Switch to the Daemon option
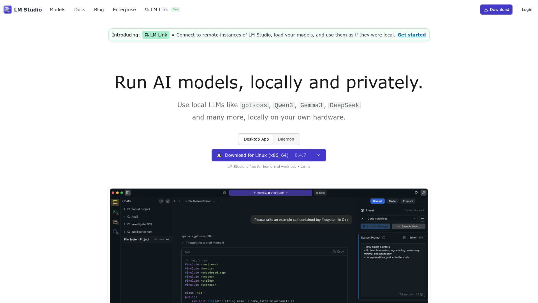The height and width of the screenshot is (303, 538). pos(286,139)
